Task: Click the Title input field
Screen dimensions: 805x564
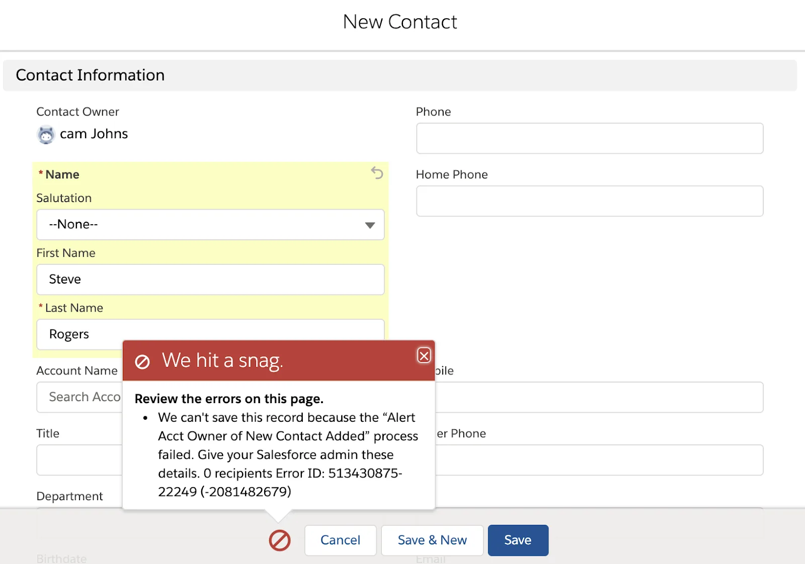Action: pyautogui.click(x=79, y=460)
